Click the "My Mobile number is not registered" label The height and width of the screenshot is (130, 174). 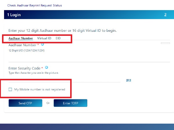pos(39,90)
